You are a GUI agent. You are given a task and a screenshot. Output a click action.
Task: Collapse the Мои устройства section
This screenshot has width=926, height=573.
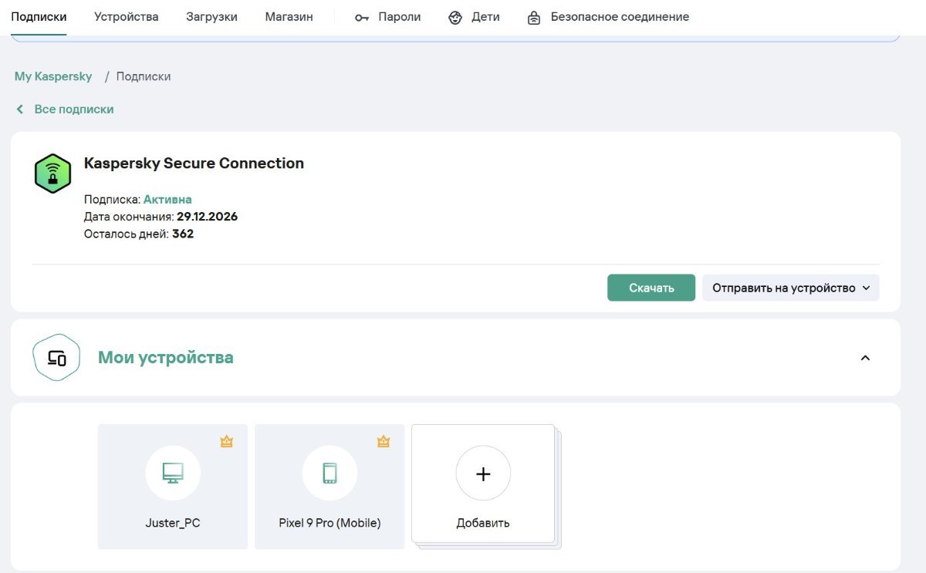point(865,358)
